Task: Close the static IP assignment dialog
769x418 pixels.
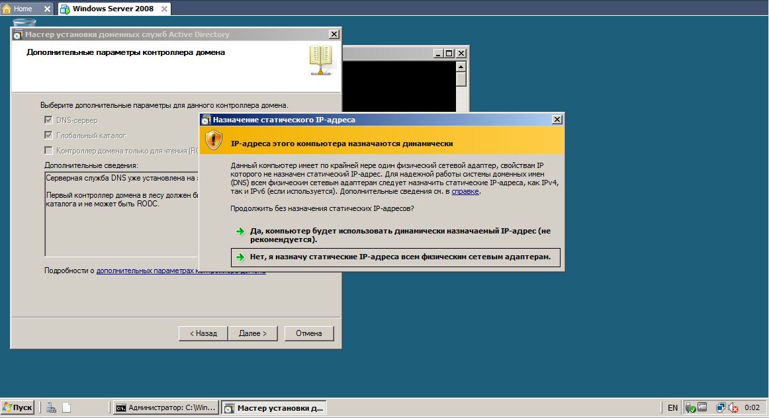Action: pos(557,120)
